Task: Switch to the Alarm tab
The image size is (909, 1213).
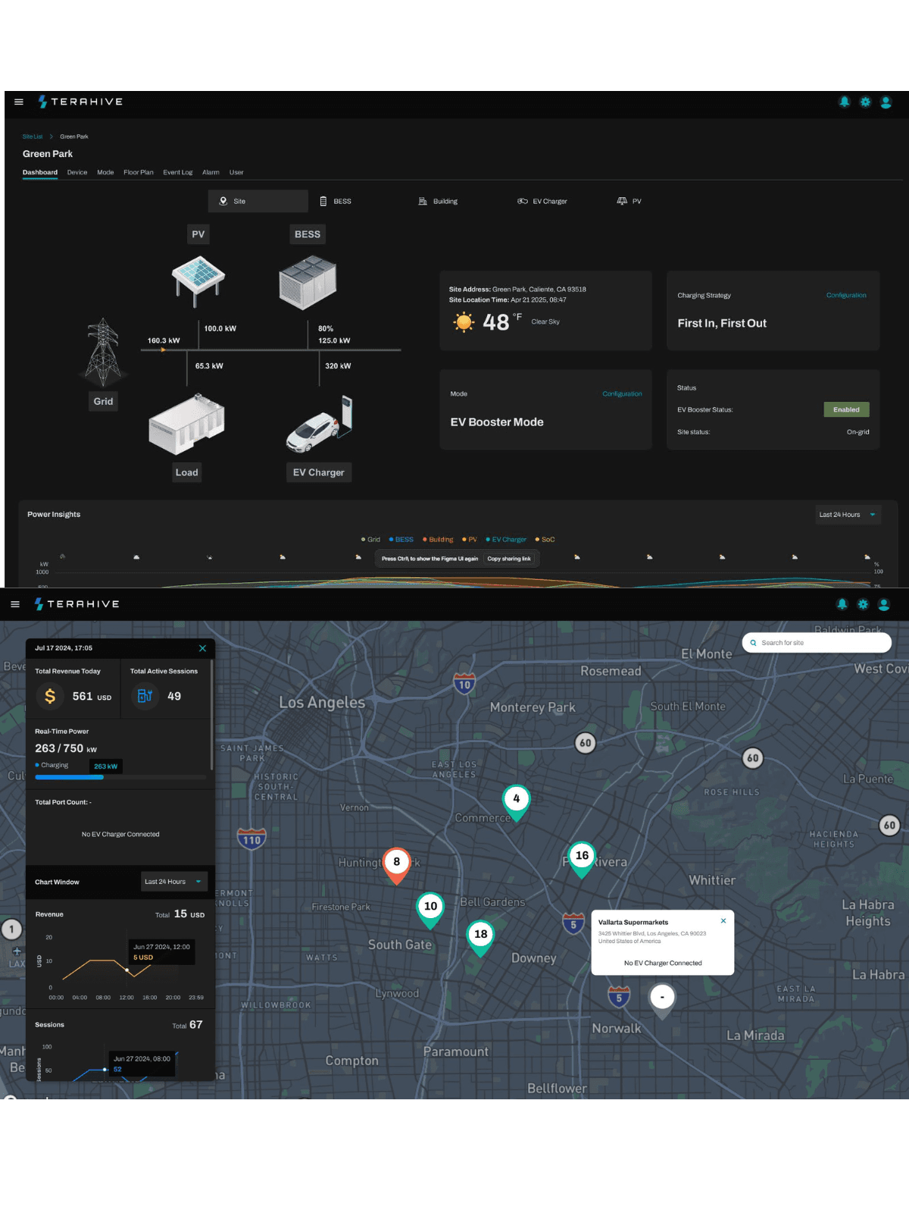Action: [211, 172]
